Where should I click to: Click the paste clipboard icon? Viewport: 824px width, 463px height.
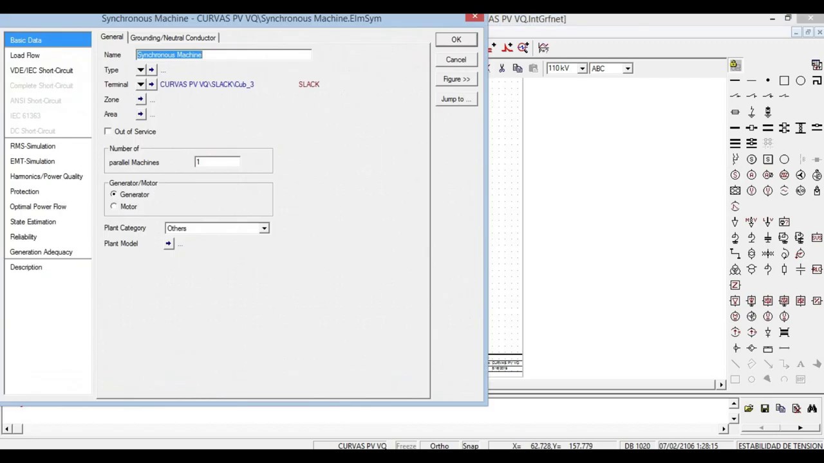[x=533, y=68]
